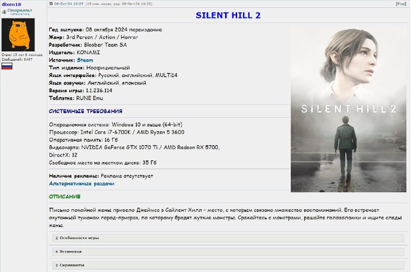Click the text 'Bloober Team SA'
Screen dimensions: 411x272
(105, 45)
